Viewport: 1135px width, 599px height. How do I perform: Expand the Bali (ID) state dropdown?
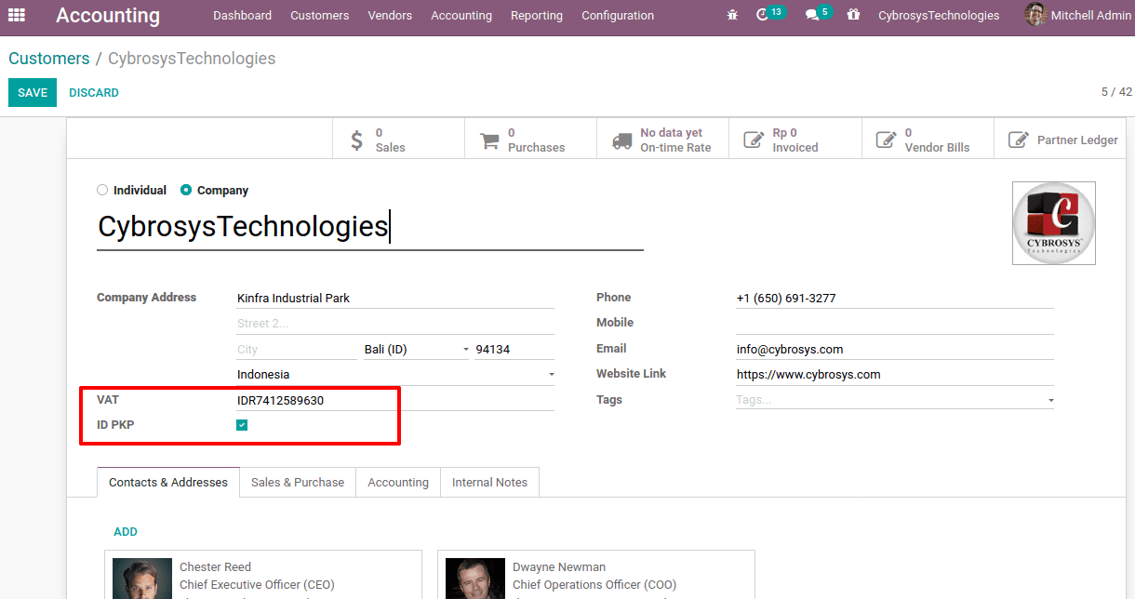[x=417, y=350]
